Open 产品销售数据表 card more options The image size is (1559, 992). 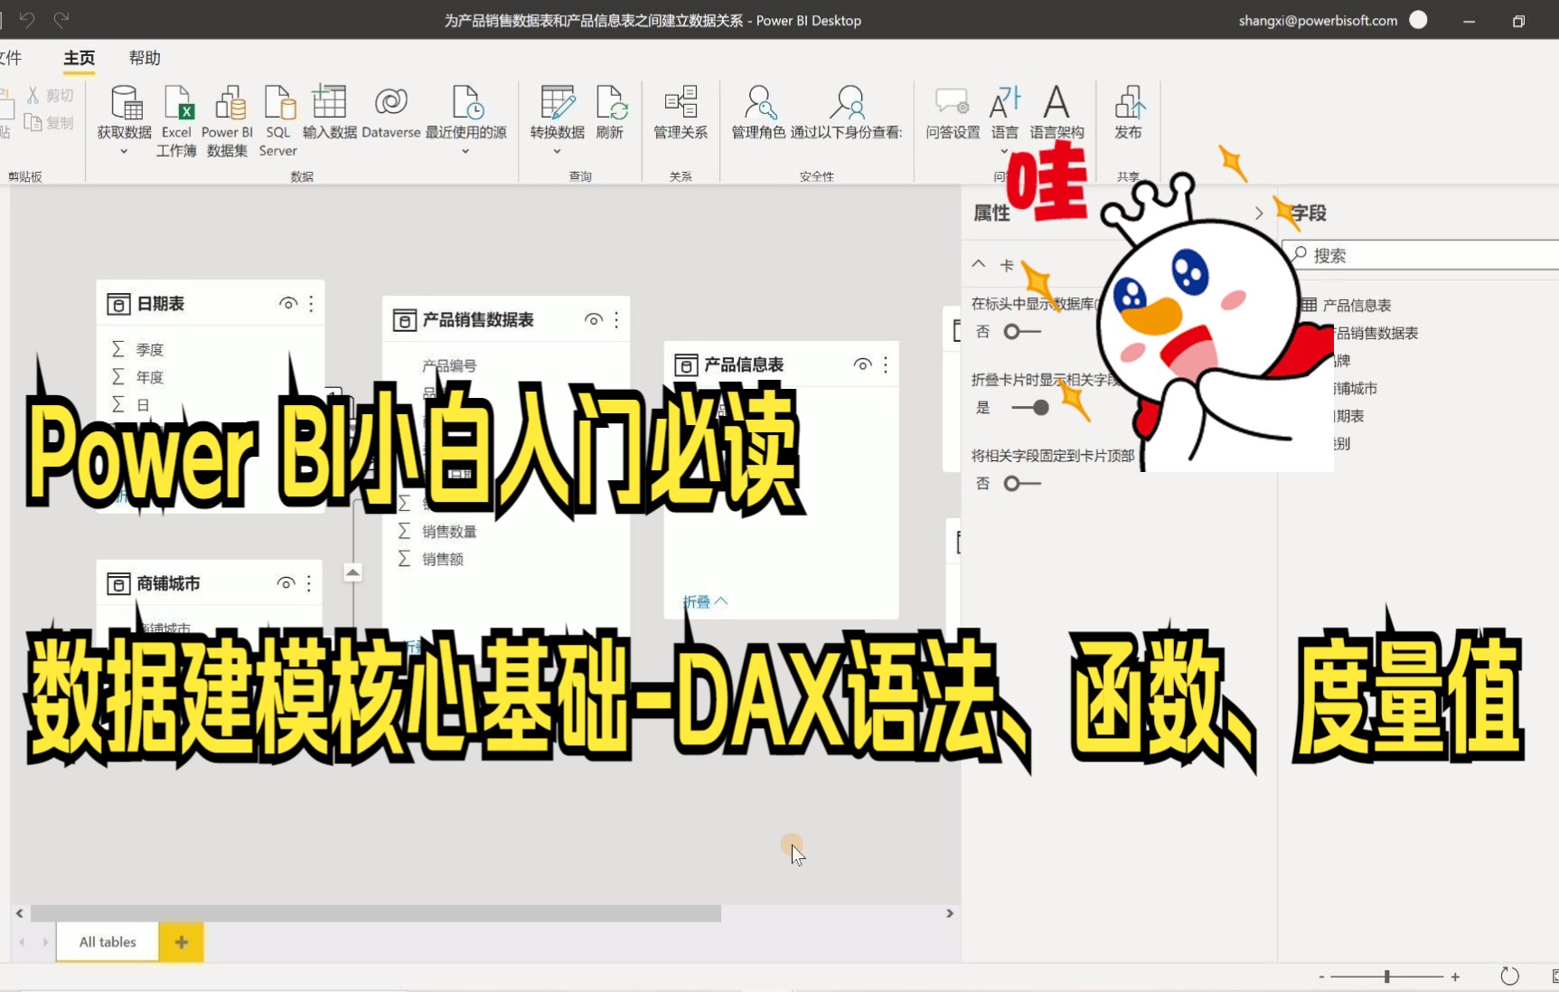(x=616, y=319)
